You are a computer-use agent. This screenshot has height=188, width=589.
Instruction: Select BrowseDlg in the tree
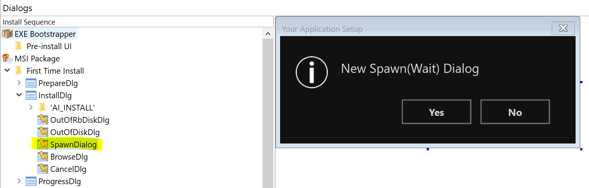[69, 157]
